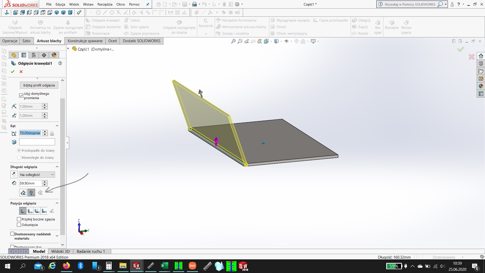The width and height of the screenshot is (485, 273).
Task: Open the Options gear icon
Action: [237, 4]
